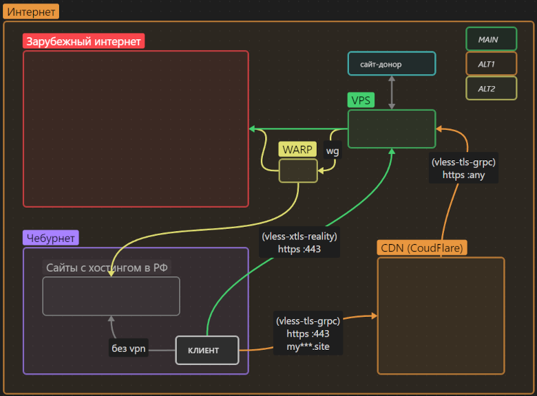This screenshot has height=396, width=537.
Task: Select the Чебурнет group label
Action: click(51, 238)
